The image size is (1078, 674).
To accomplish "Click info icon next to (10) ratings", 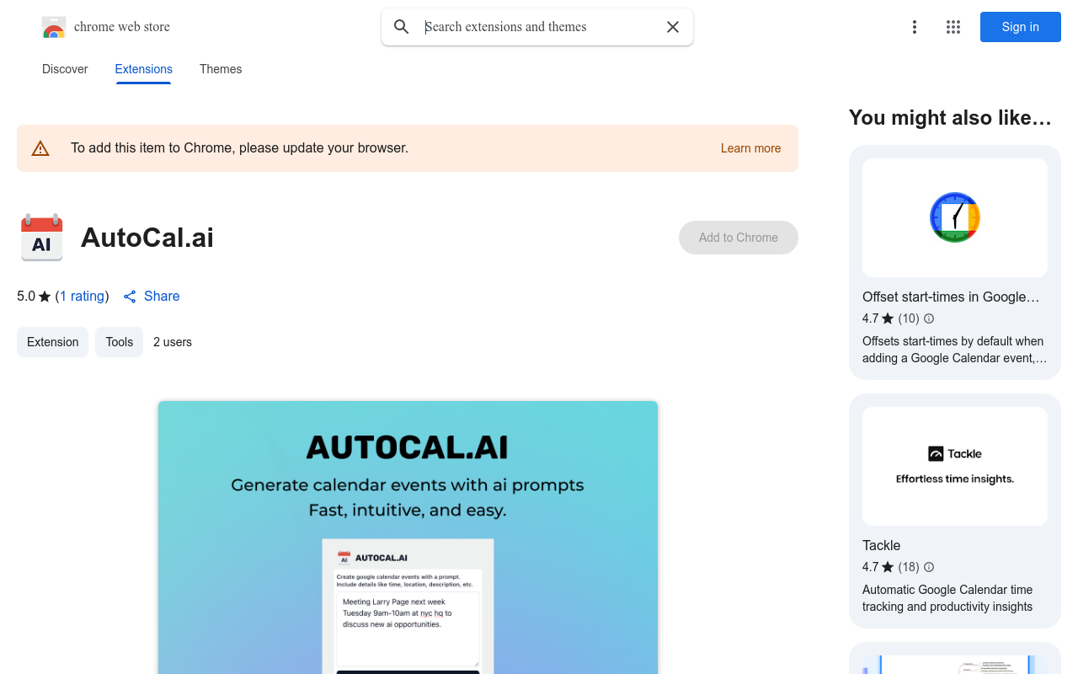I will tap(929, 318).
